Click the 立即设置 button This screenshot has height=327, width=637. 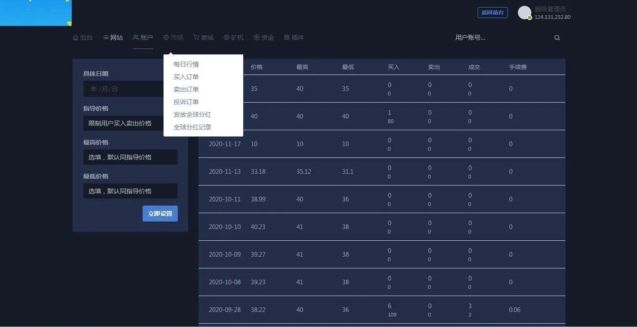160,214
